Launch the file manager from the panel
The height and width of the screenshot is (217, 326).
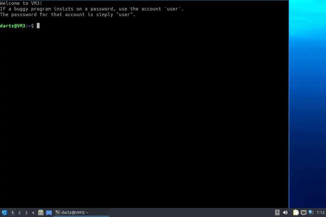pos(41,212)
